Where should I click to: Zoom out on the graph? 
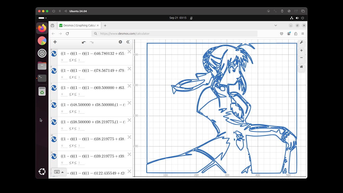coord(301,58)
